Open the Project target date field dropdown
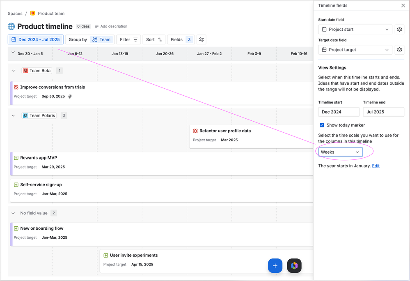This screenshot has width=410, height=281. tap(355, 50)
